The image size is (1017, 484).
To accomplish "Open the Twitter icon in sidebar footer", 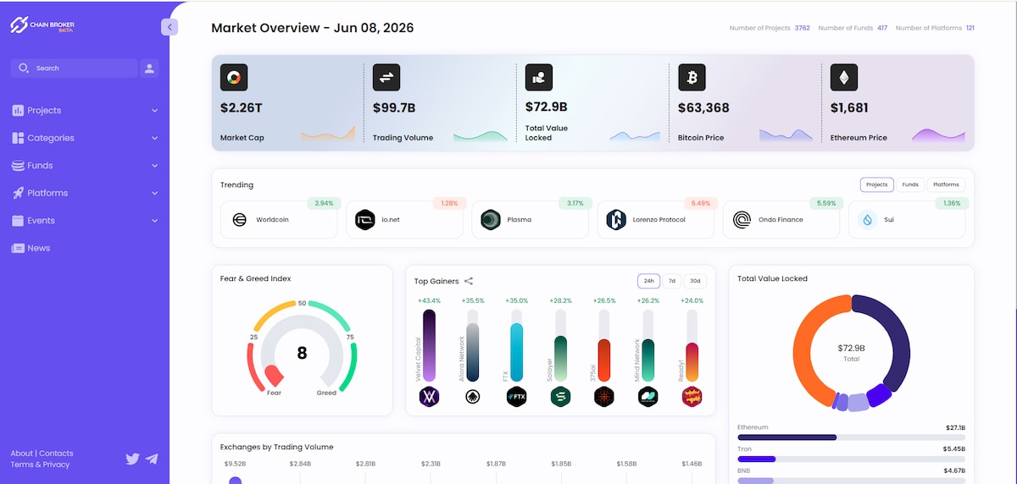I will point(132,459).
